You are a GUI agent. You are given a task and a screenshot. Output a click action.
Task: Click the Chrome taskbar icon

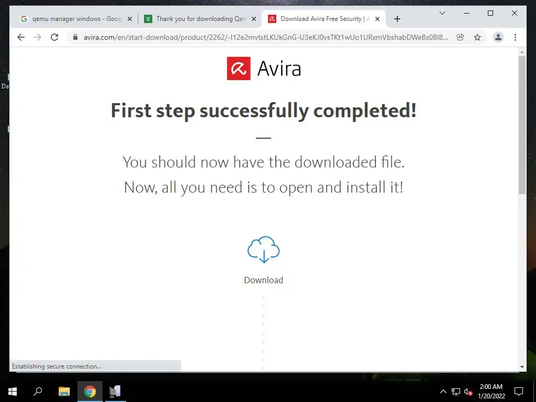90,392
